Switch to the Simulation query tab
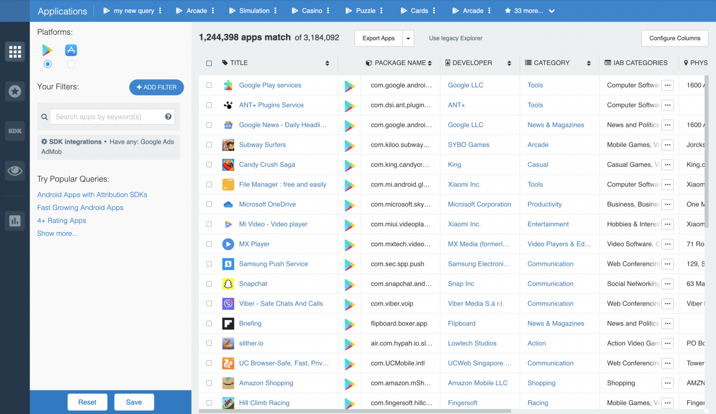The height and width of the screenshot is (414, 716). pyautogui.click(x=250, y=11)
